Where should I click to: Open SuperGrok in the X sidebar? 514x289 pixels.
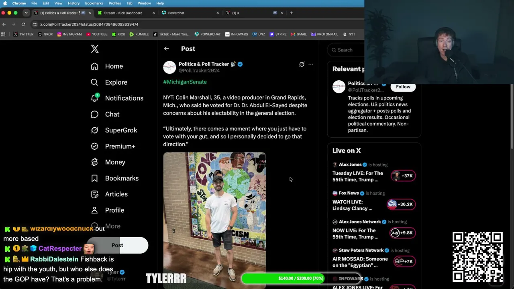(x=114, y=130)
